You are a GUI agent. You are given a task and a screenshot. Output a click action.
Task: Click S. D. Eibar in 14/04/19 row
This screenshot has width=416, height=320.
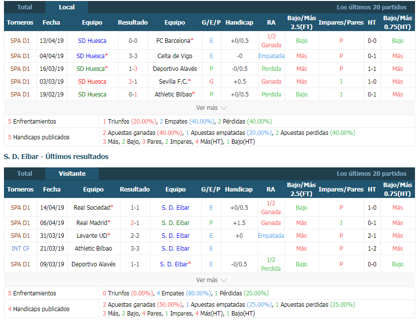(x=176, y=208)
